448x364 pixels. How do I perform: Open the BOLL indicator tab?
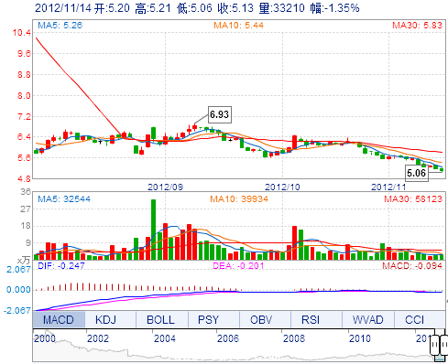click(160, 319)
